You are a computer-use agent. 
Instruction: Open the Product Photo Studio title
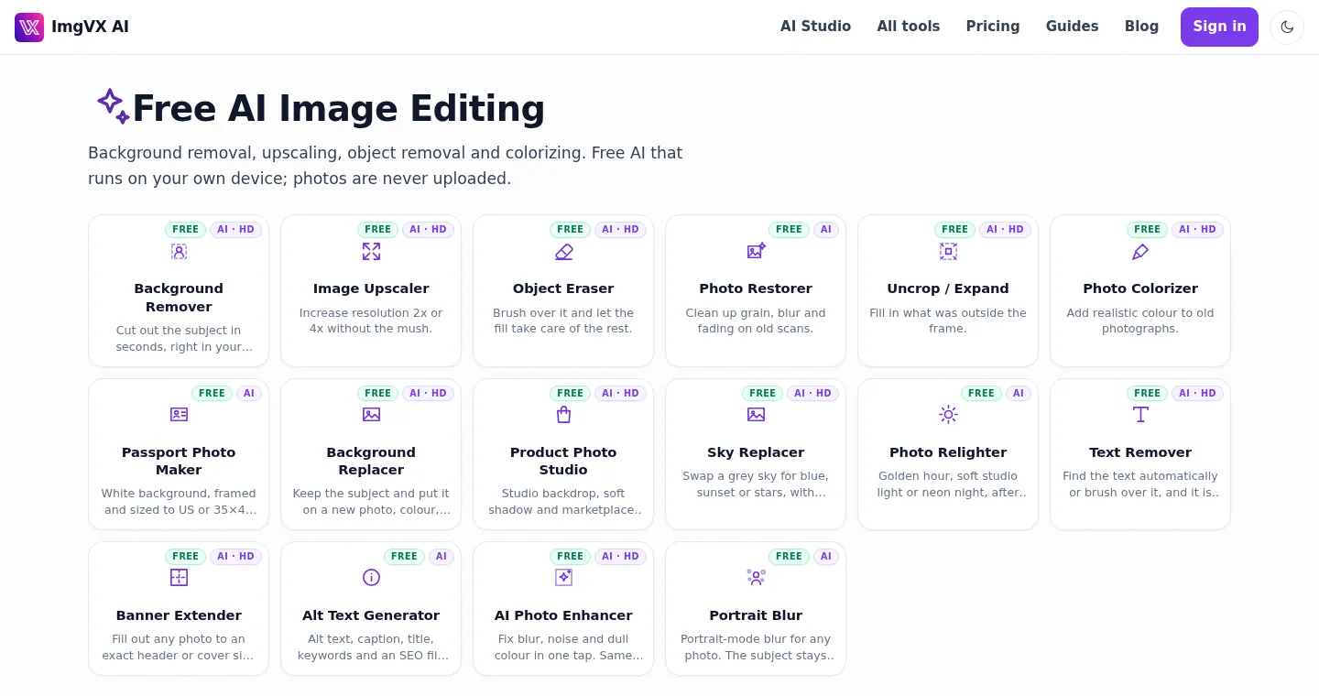click(563, 461)
